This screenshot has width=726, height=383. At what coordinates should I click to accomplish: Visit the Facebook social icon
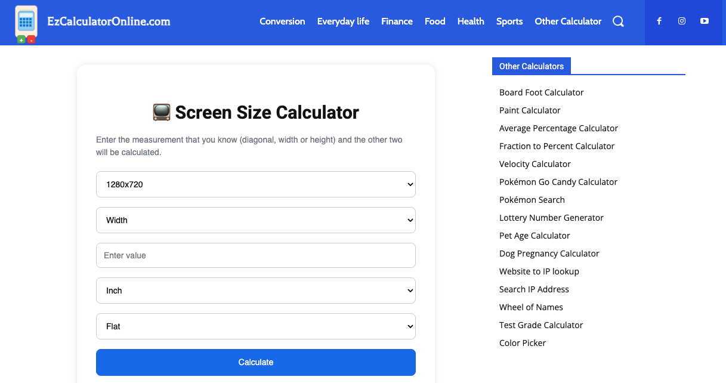(x=659, y=20)
